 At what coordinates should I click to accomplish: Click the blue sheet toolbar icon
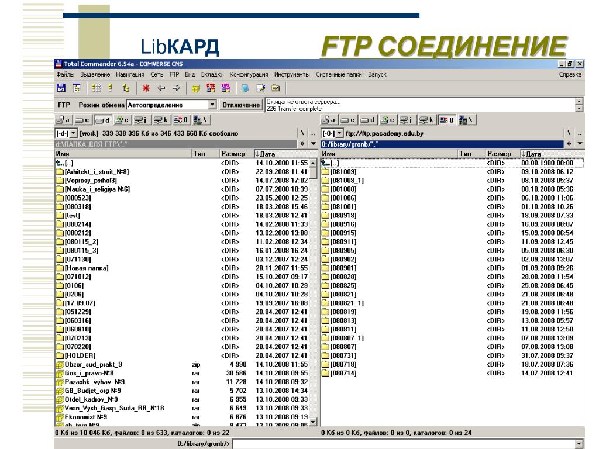(x=245, y=88)
